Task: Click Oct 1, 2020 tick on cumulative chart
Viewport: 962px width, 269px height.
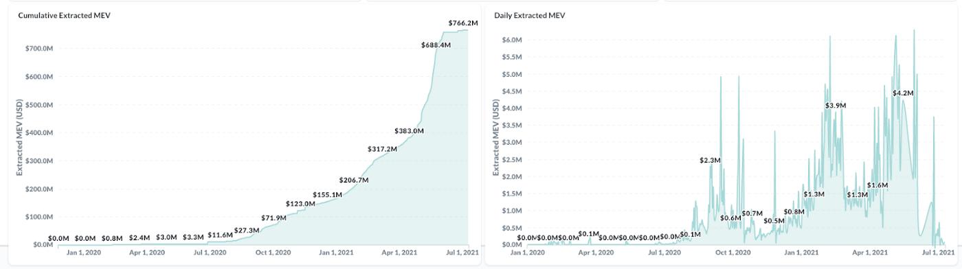Action: pyautogui.click(x=272, y=253)
